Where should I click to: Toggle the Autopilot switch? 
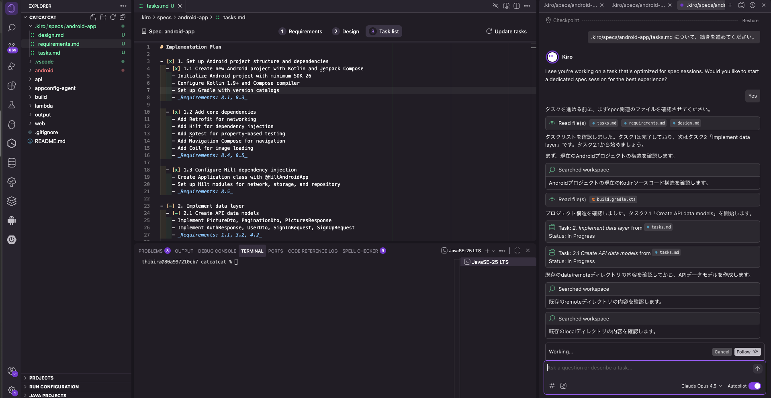coord(755,386)
